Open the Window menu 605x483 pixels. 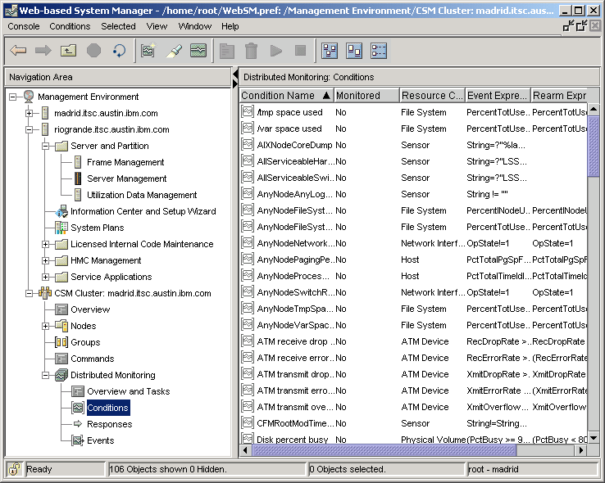click(x=195, y=26)
